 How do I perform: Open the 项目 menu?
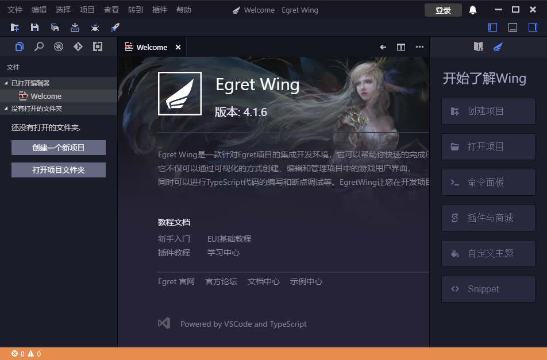87,10
